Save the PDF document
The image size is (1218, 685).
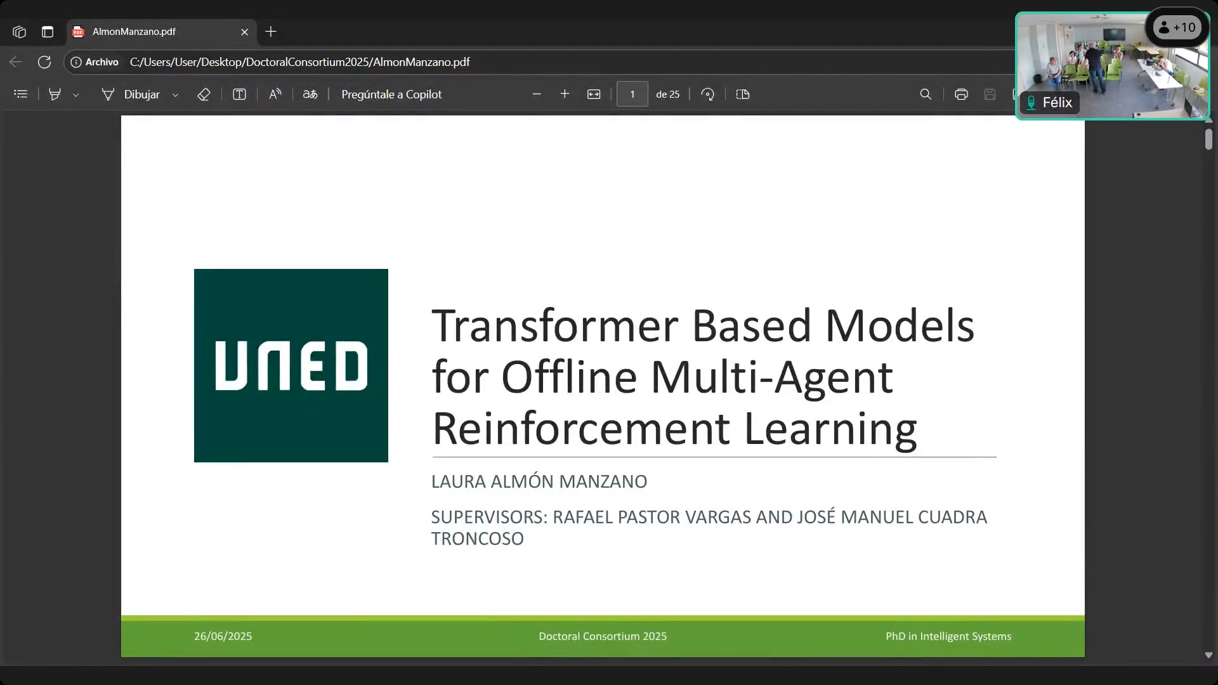tap(990, 95)
